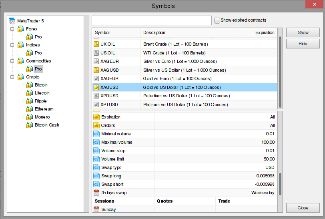Select the Bitcoin tree item
Screen dimensions: 325x219
pos(41,85)
